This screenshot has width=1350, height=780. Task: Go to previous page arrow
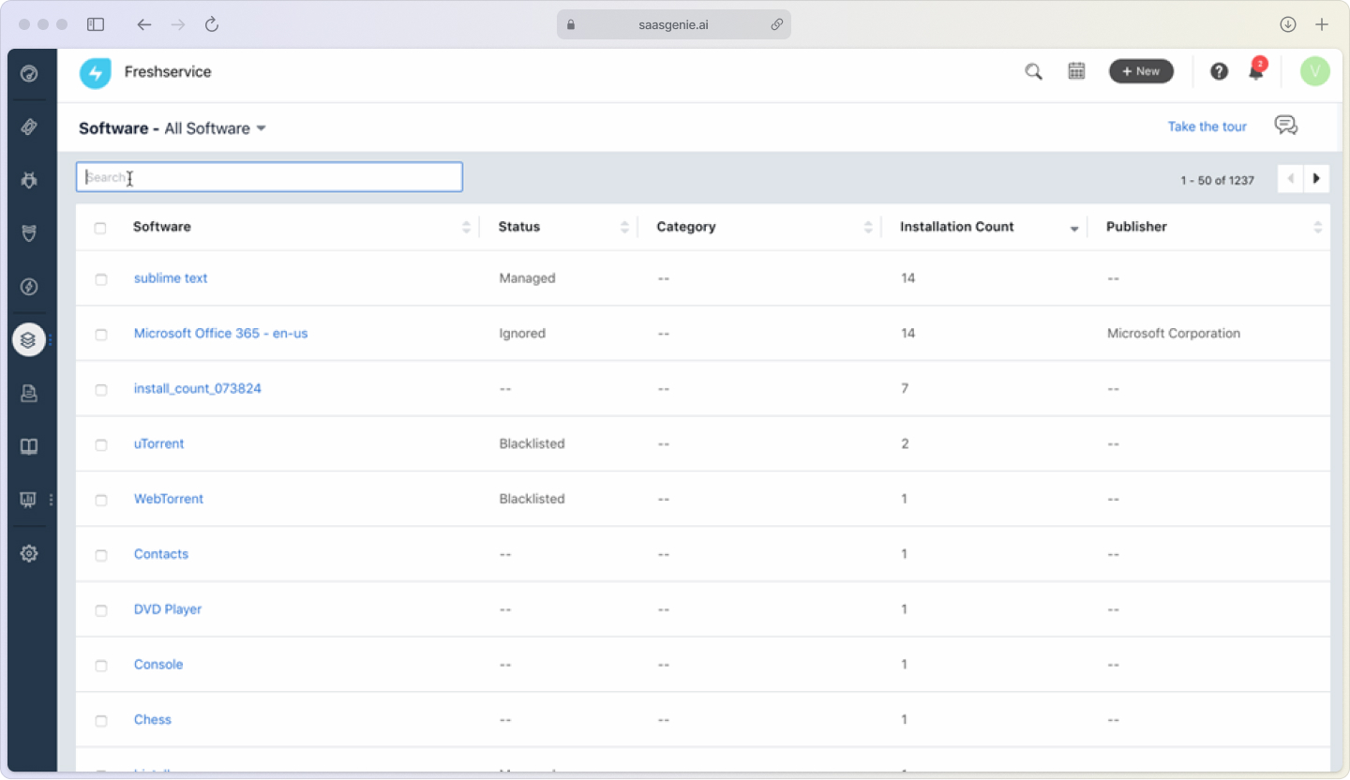(x=1291, y=178)
